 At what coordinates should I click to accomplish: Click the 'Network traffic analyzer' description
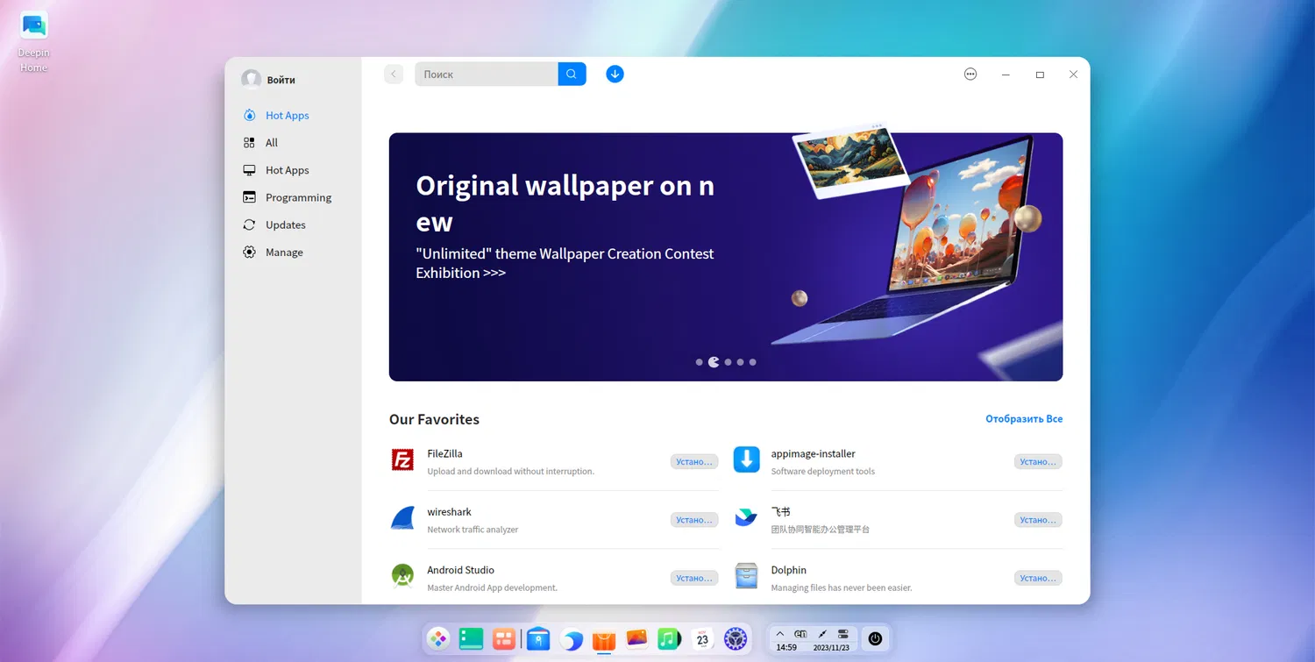coord(473,530)
